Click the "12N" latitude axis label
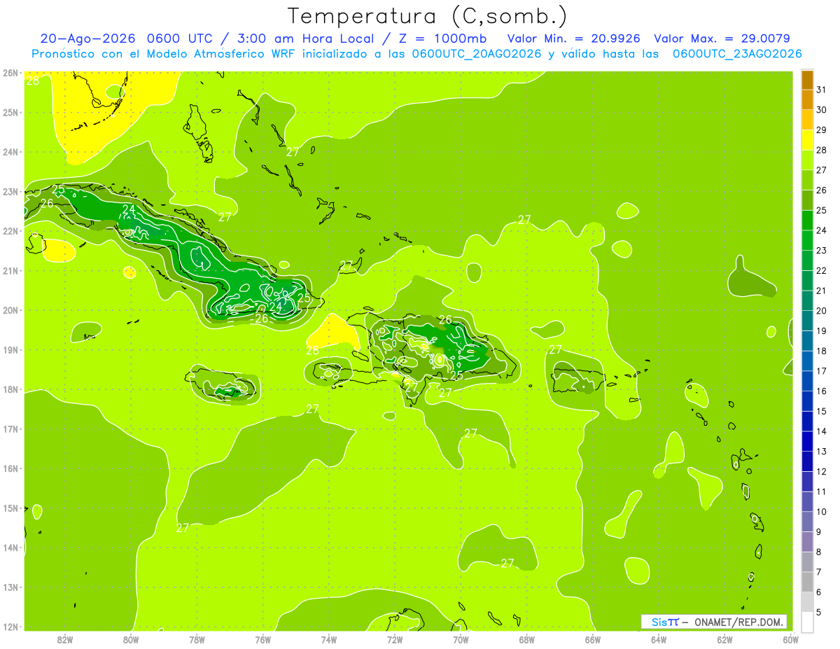 10,627
